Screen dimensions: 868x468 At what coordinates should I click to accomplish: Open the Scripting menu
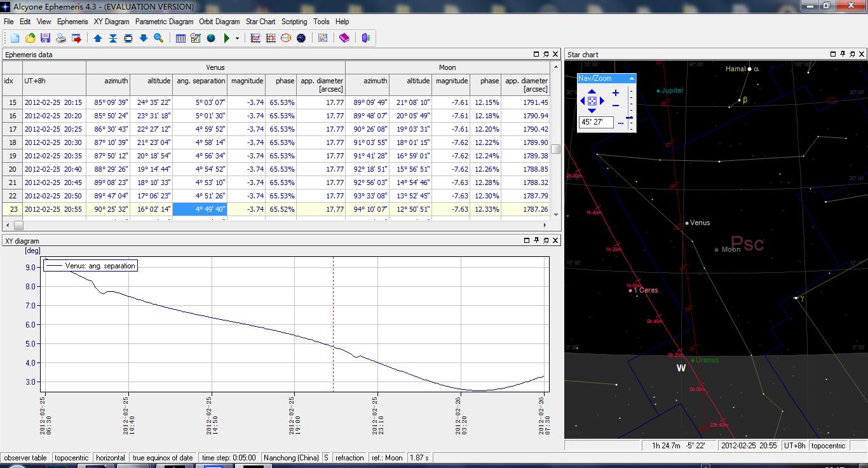tap(294, 22)
